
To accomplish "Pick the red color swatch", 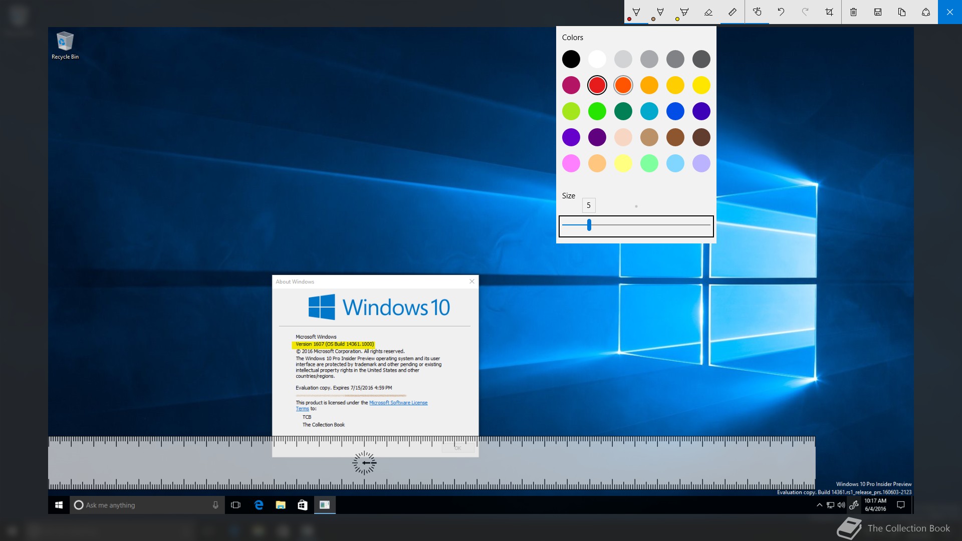I will click(x=597, y=85).
